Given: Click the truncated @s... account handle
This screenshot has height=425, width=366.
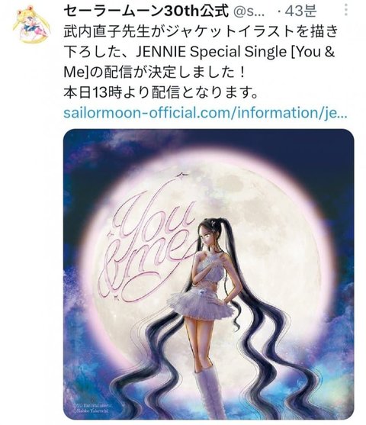Looking at the screenshot, I should click(249, 11).
